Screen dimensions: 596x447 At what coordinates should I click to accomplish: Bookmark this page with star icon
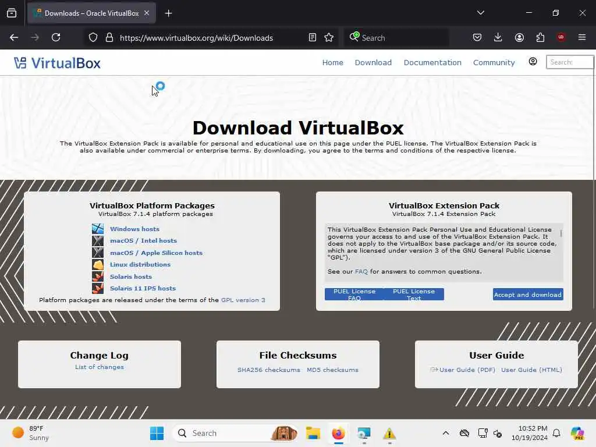pos(329,38)
